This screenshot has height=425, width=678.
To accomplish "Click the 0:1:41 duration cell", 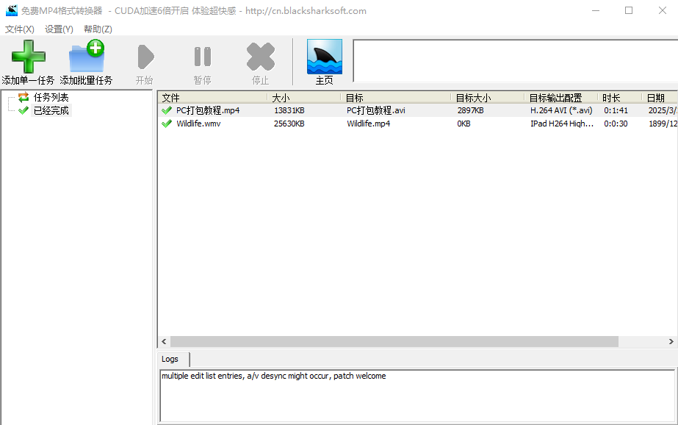I will 616,110.
